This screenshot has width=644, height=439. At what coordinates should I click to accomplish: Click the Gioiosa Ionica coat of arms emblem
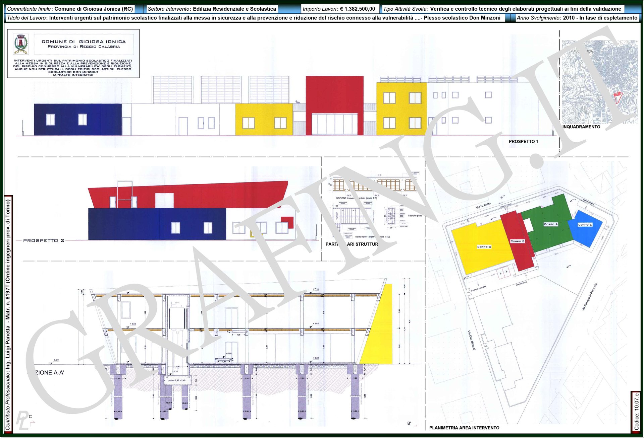[21, 44]
